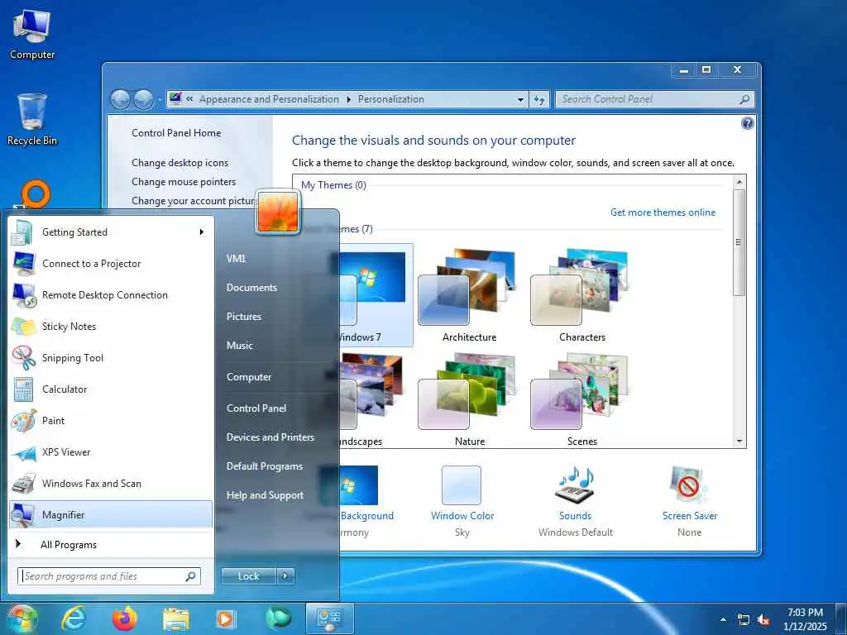Click themes list scrollbar down arrow
Image resolution: width=847 pixels, height=635 pixels.
739,442
